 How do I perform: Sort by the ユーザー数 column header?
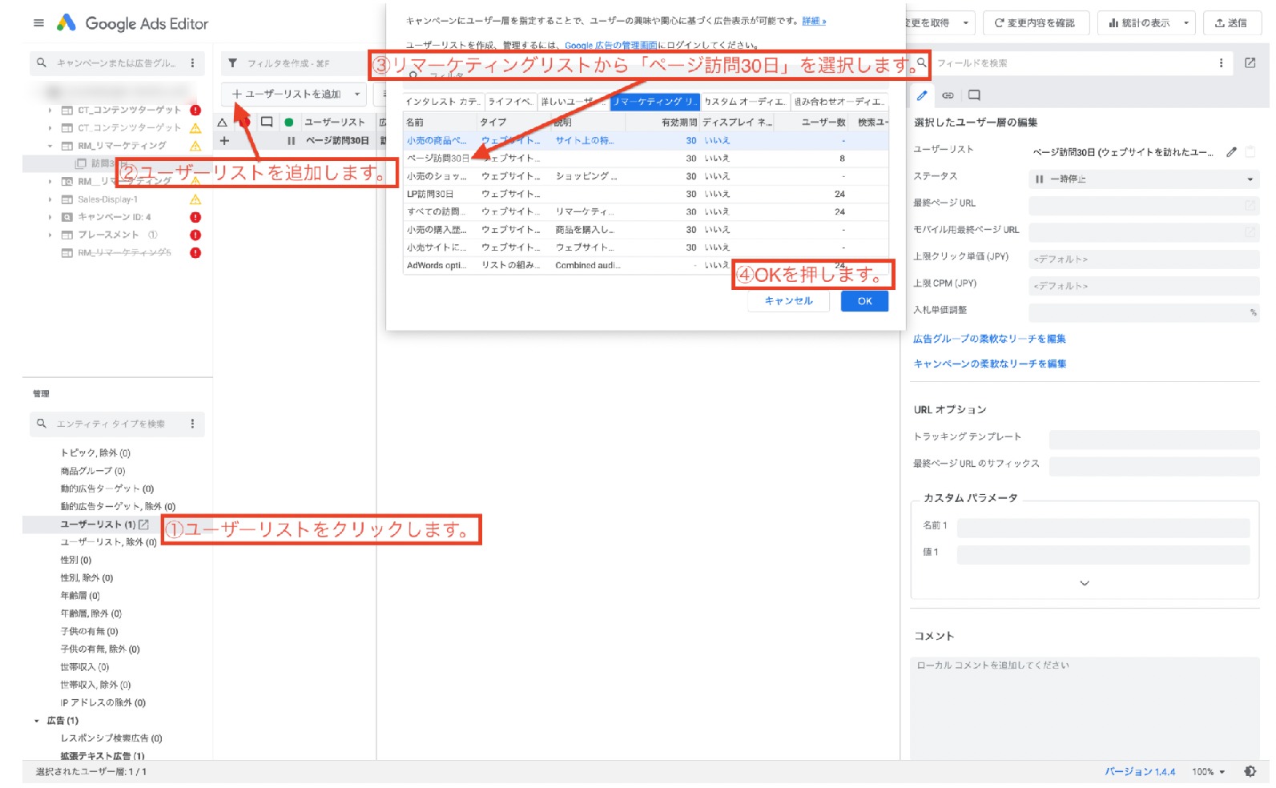coord(823,123)
